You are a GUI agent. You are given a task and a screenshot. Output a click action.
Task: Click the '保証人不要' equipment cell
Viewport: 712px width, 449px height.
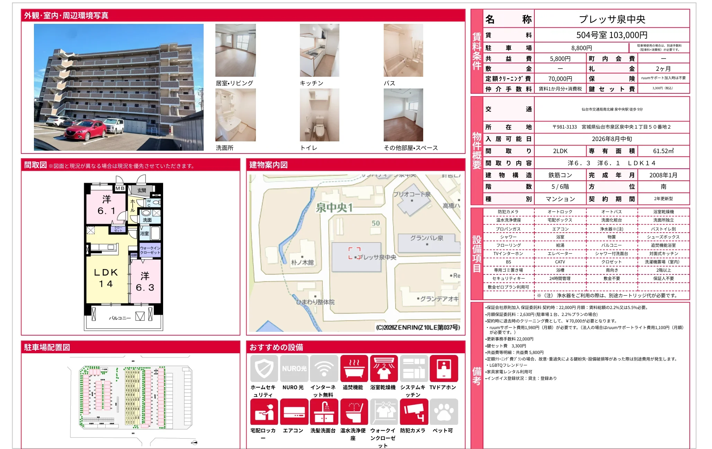point(664,279)
